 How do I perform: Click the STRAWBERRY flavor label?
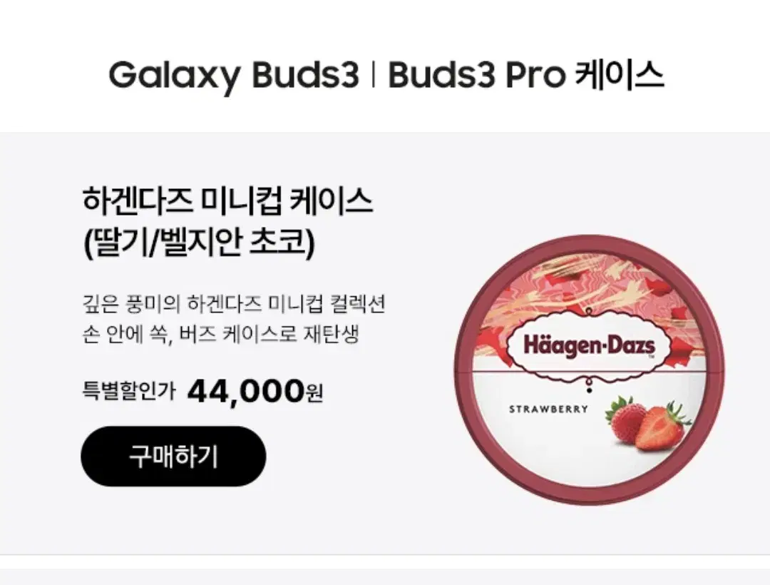[548, 409]
